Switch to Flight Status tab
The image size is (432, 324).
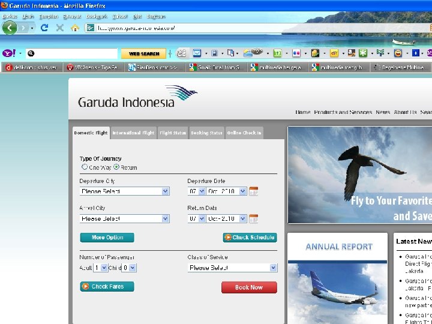[173, 133]
